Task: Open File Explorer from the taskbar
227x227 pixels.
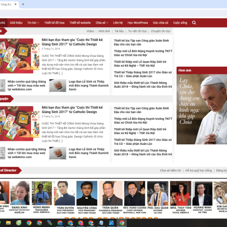Action: coord(8,223)
